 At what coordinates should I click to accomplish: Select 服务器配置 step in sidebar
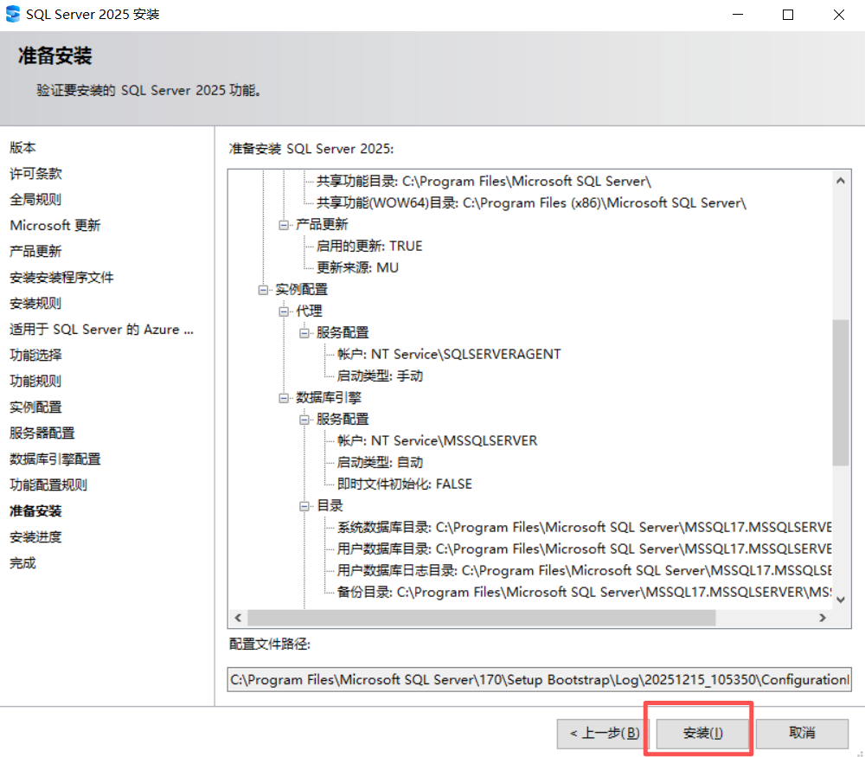[x=42, y=433]
